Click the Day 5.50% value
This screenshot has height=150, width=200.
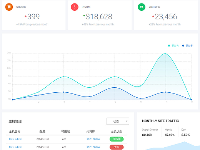point(185,135)
